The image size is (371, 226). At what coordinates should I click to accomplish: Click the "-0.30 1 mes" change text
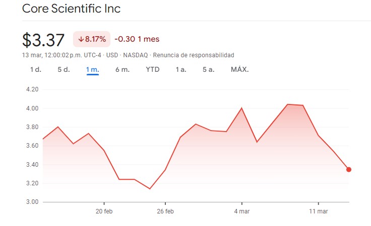click(x=137, y=39)
